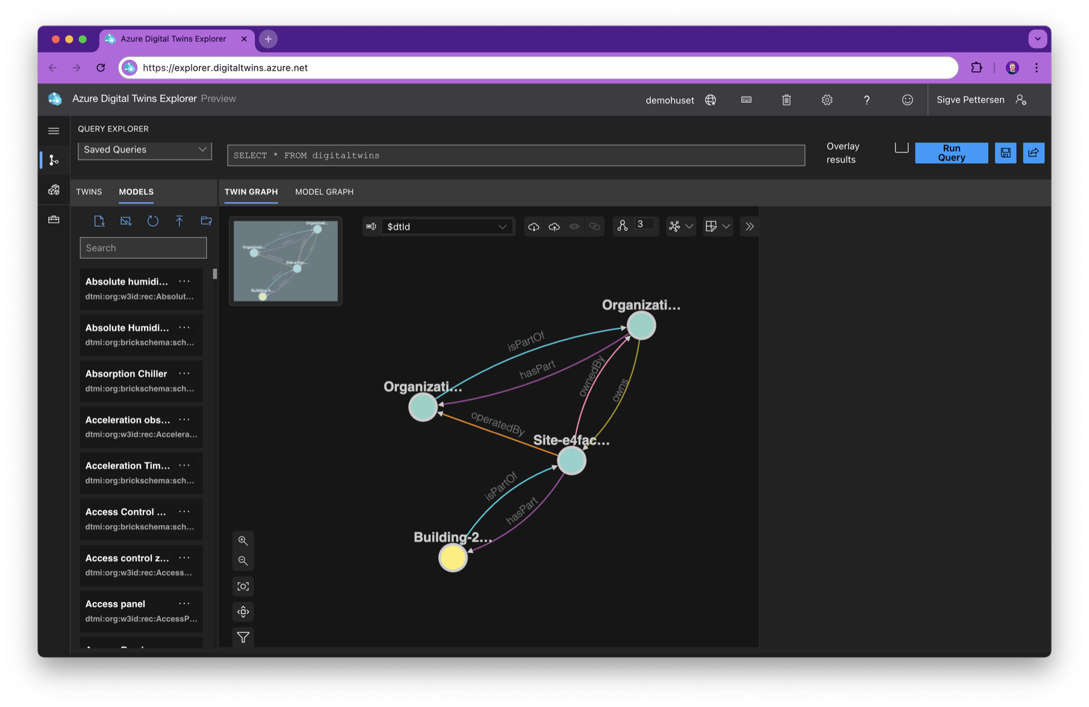Open a new browser tab
1089x707 pixels.
[268, 39]
